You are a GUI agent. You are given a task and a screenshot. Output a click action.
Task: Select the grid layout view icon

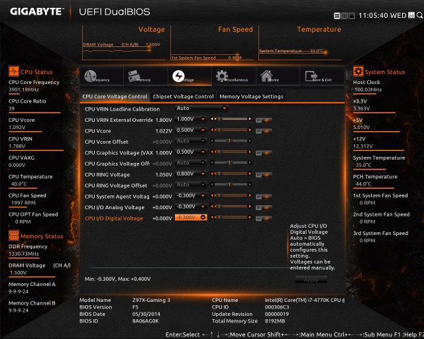tap(344, 16)
